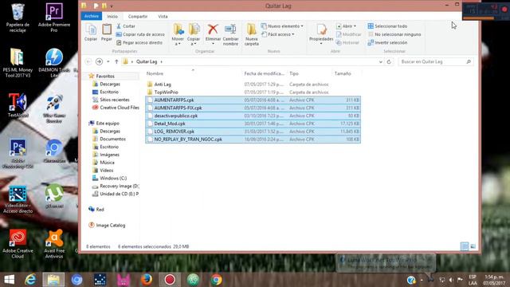Image resolution: width=510 pixels, height=287 pixels.
Task: Sort by Fecha de modificación header
Action: click(x=265, y=73)
